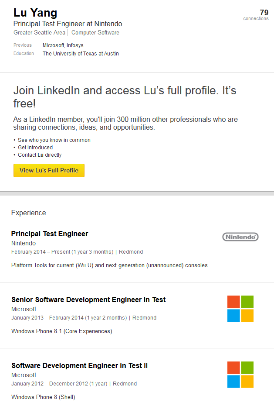Select the 79 connections count

[x=264, y=13]
